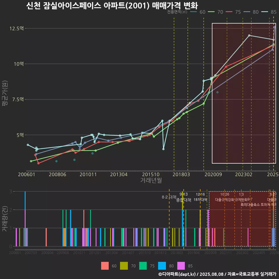
Task: Click the magenta 85 swatch in bottom legend
Action: pyautogui.click(x=181, y=266)
